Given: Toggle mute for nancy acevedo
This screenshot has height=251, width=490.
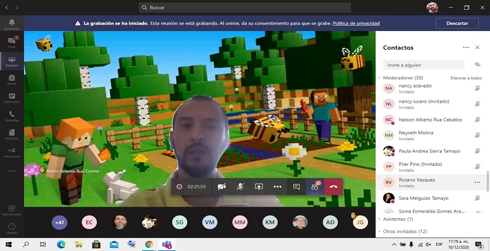Looking at the screenshot, I should click(477, 88).
